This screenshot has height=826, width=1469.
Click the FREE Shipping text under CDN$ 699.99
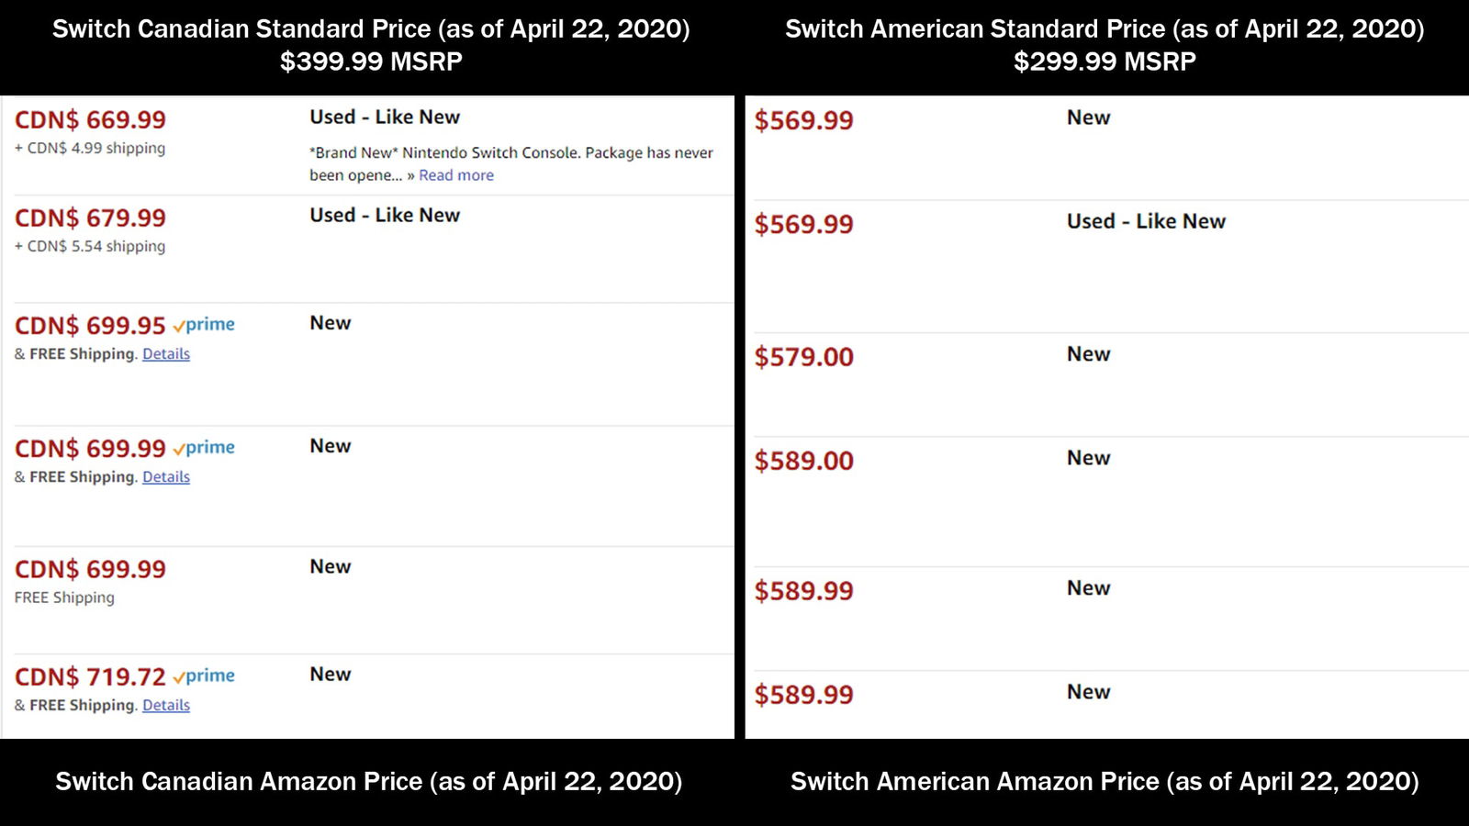(63, 597)
